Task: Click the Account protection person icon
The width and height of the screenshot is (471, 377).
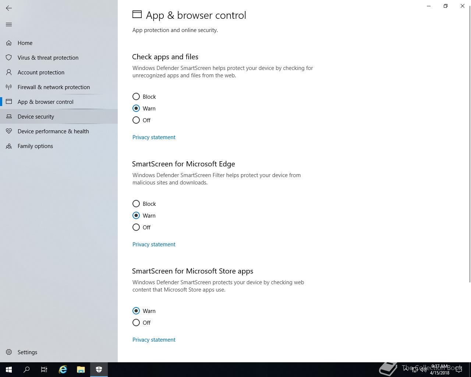Action: (9, 73)
